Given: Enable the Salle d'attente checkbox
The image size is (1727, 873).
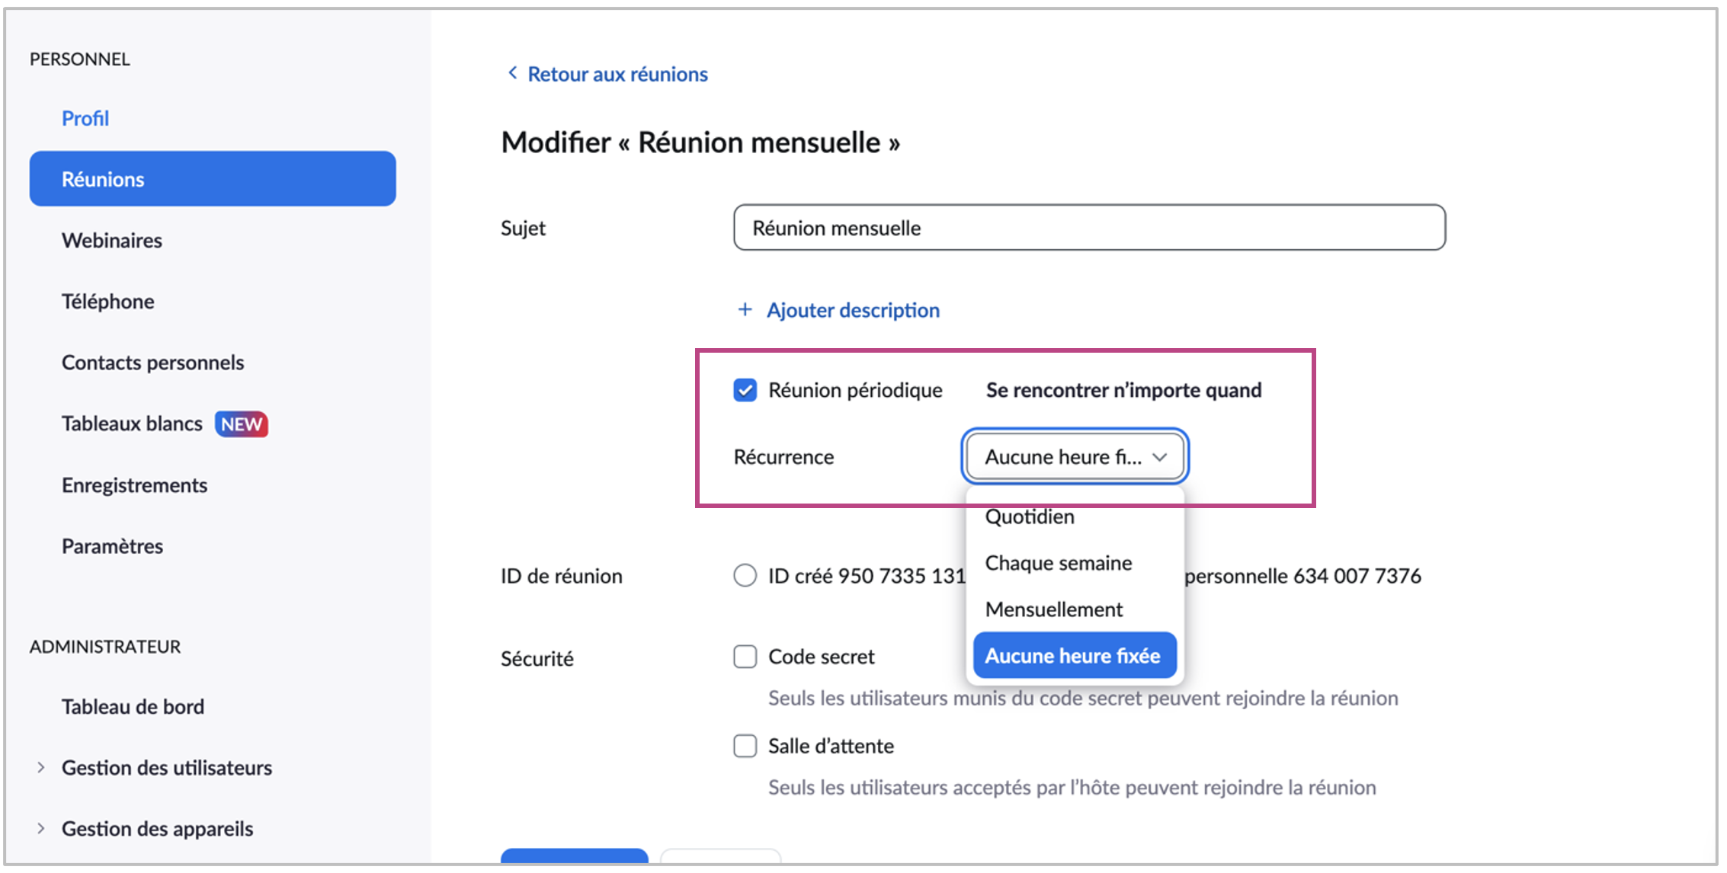Looking at the screenshot, I should [x=745, y=746].
